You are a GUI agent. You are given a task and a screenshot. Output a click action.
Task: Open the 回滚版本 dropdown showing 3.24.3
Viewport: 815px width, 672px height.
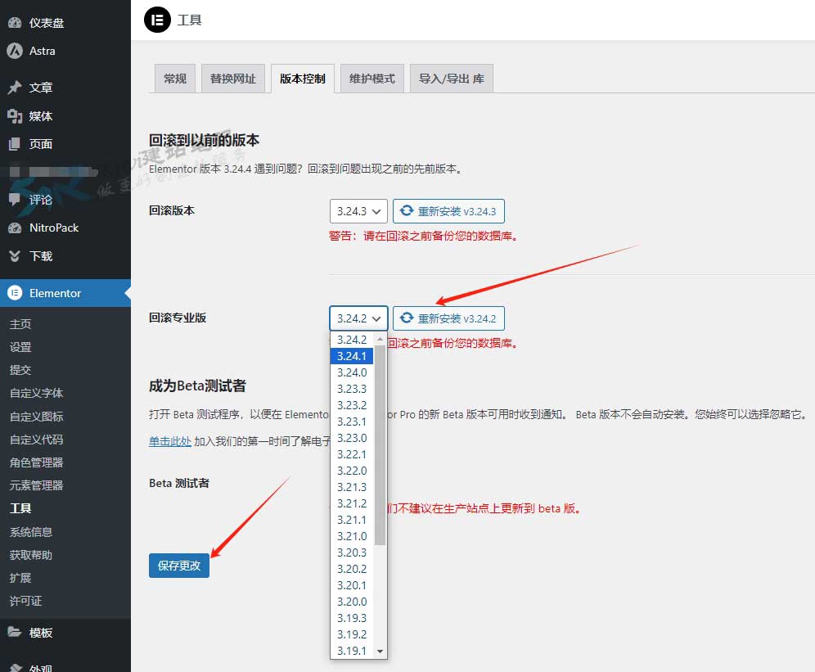(358, 211)
